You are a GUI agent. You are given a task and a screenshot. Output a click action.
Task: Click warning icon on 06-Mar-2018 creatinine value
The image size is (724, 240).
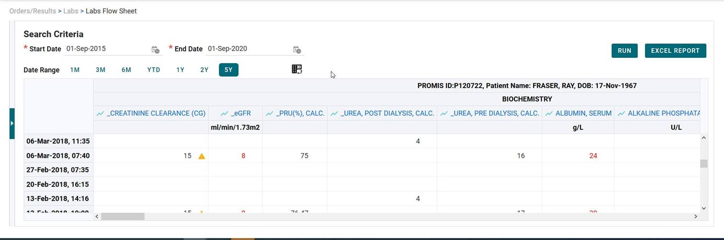point(202,156)
